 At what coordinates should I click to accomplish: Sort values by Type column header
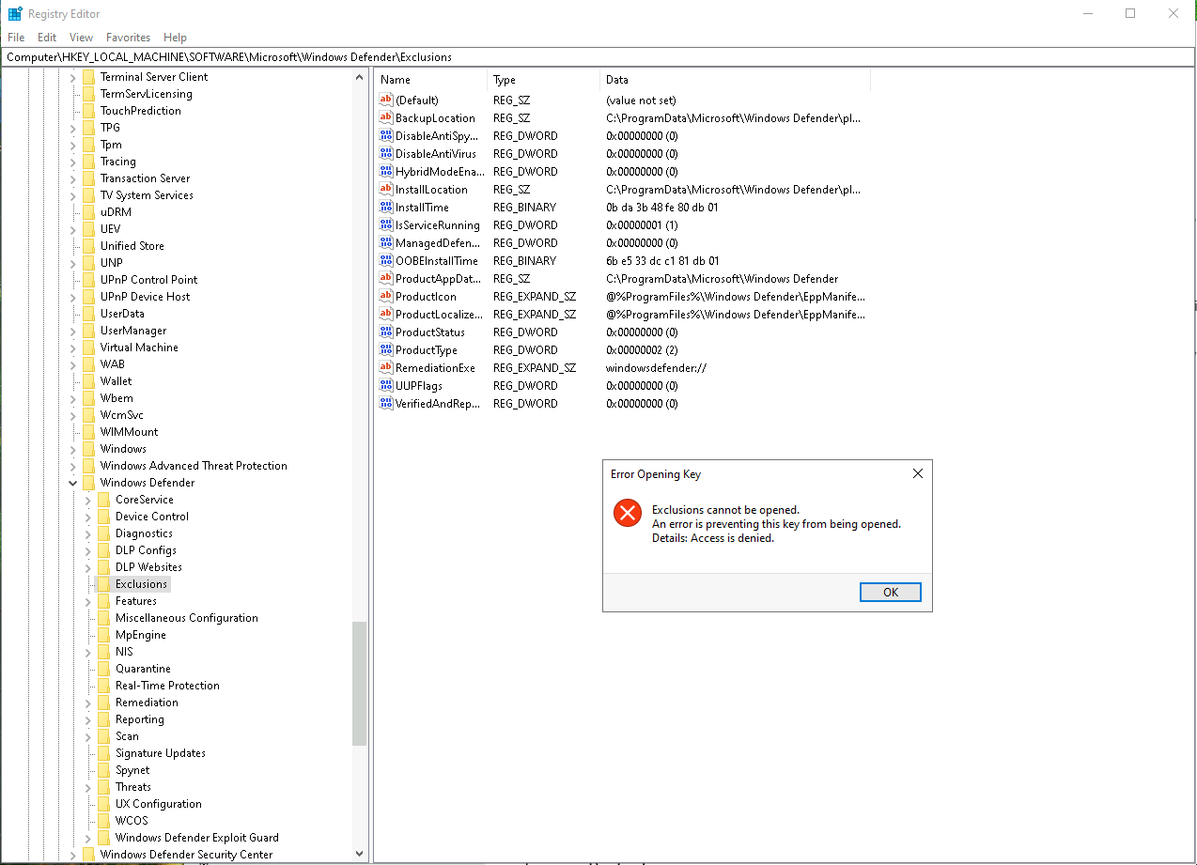pos(544,80)
